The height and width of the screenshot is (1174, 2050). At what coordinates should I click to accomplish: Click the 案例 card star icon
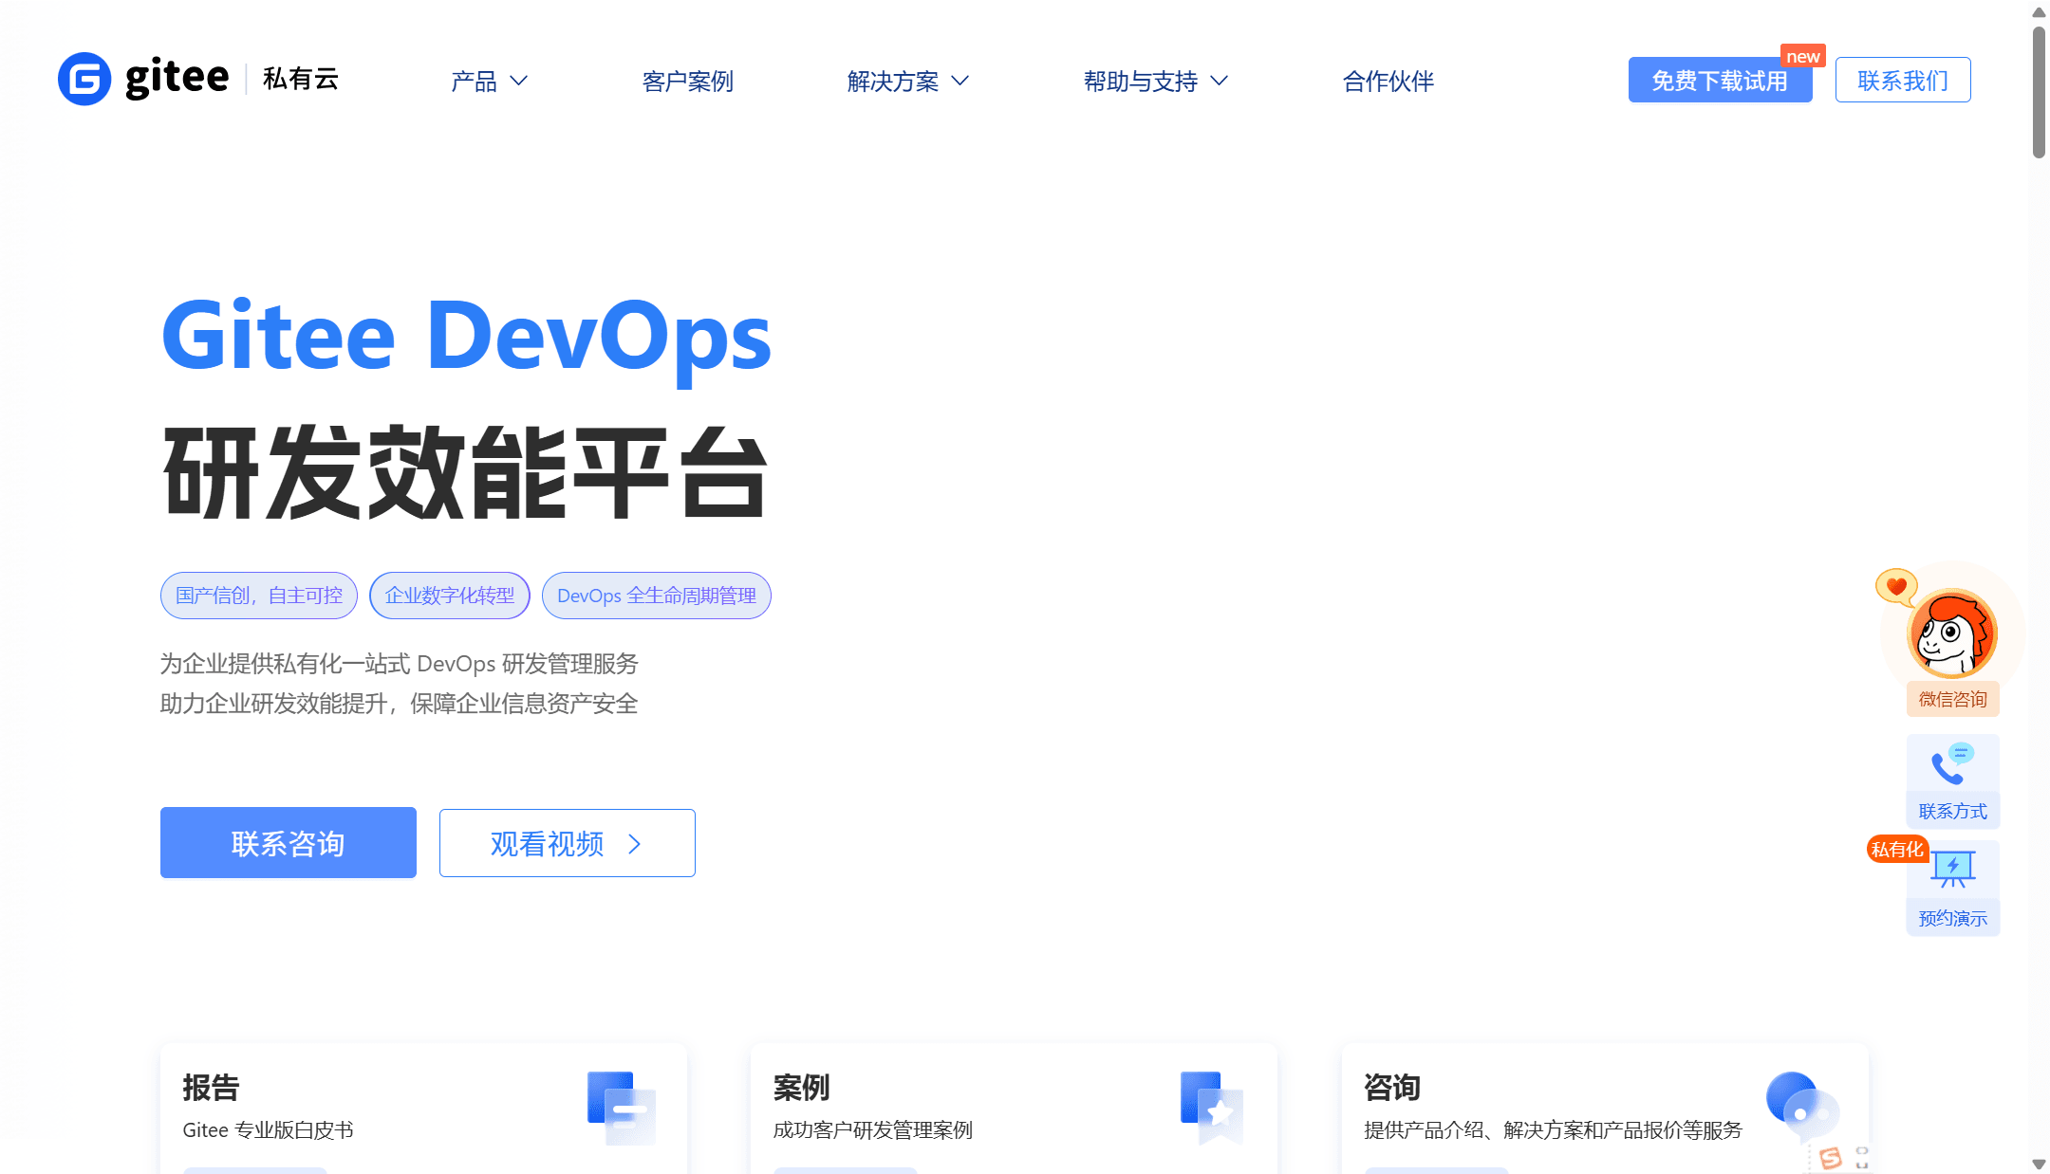1212,1107
